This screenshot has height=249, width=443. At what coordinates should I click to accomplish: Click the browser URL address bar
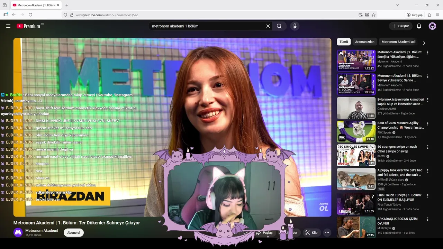click(215, 15)
